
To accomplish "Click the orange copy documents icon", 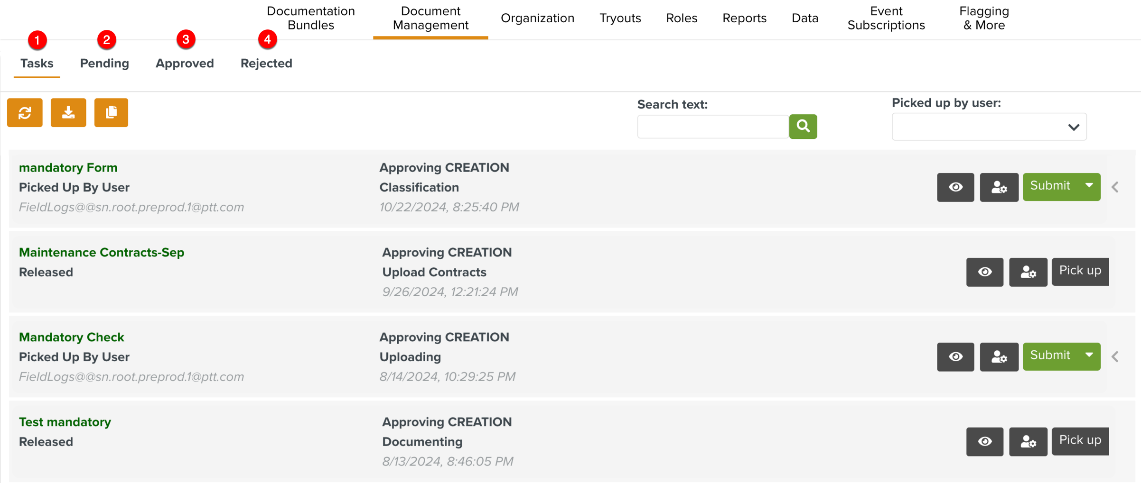I will (111, 113).
